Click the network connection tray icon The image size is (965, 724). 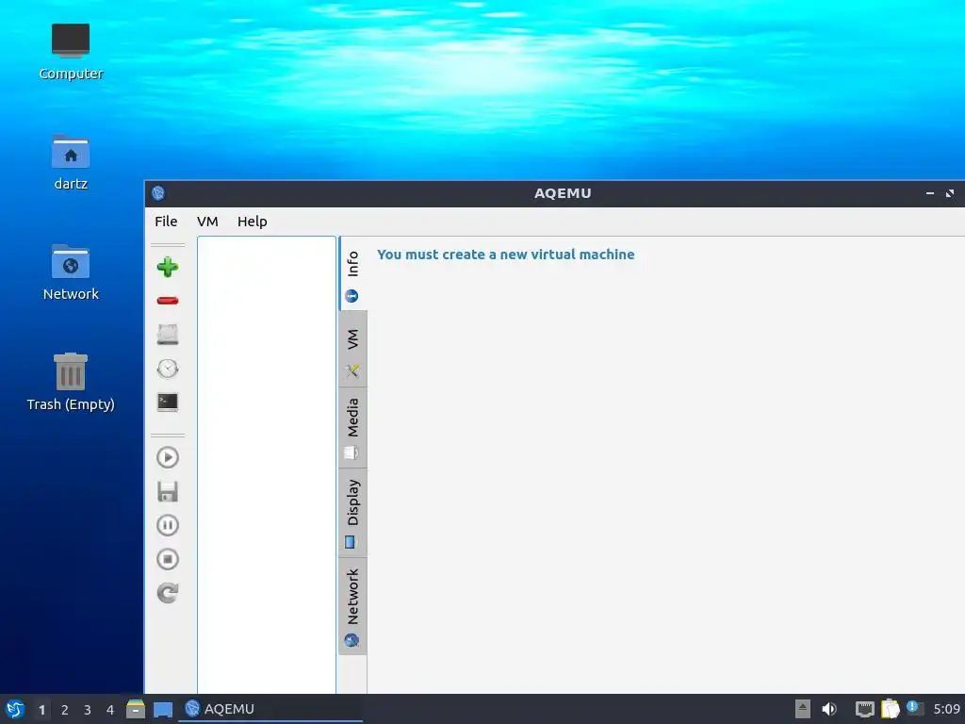865,709
